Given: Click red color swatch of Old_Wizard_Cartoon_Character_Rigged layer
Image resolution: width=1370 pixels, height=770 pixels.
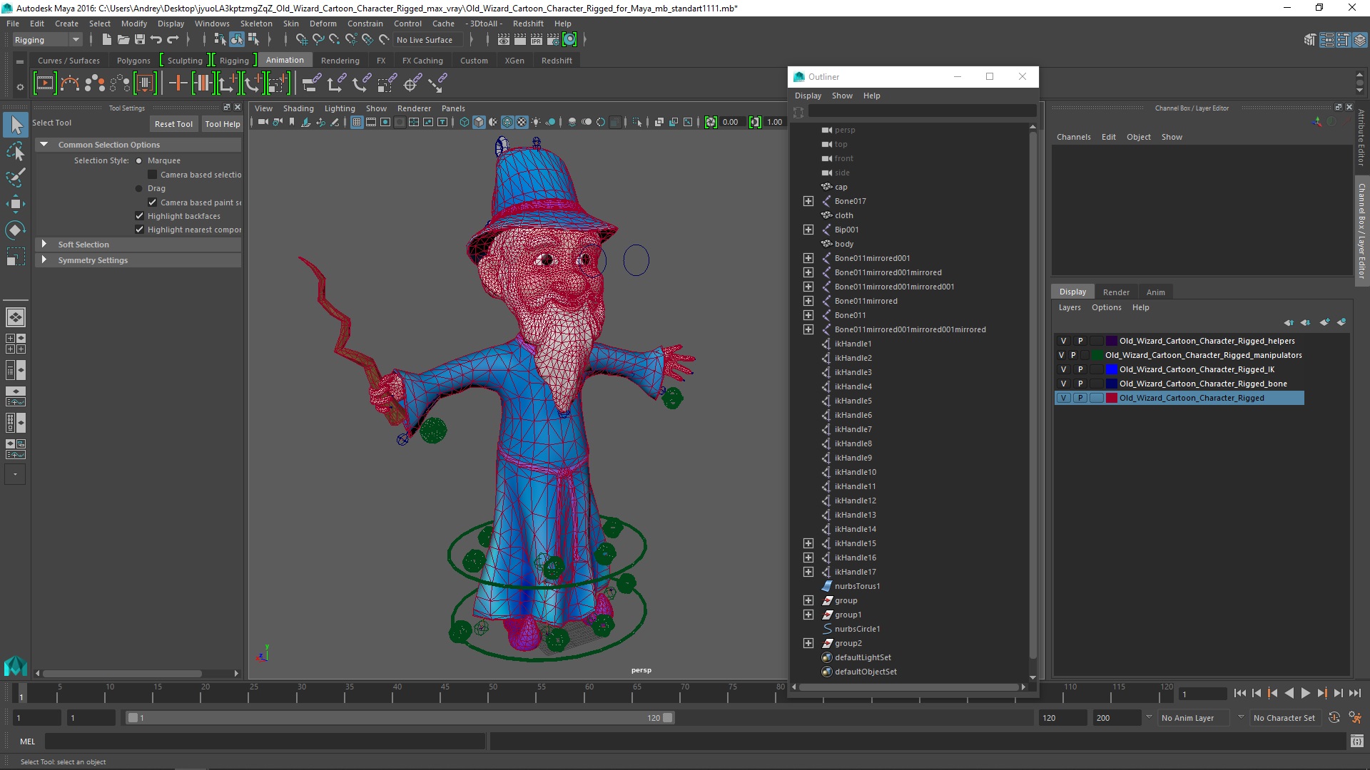Looking at the screenshot, I should (1111, 398).
